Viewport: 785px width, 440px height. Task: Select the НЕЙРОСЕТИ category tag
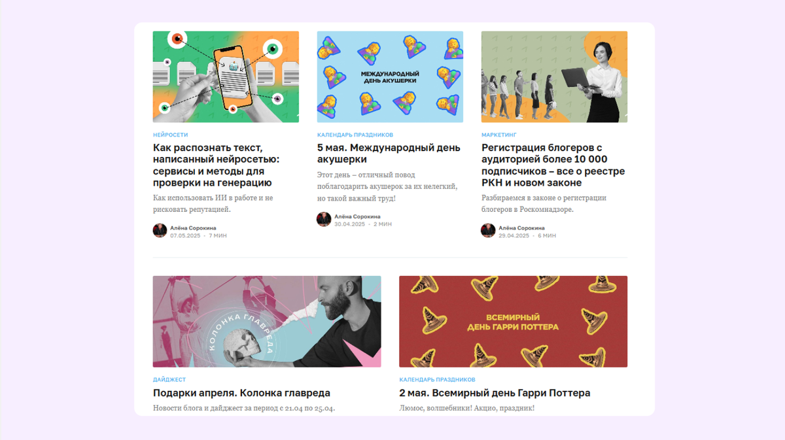point(171,135)
